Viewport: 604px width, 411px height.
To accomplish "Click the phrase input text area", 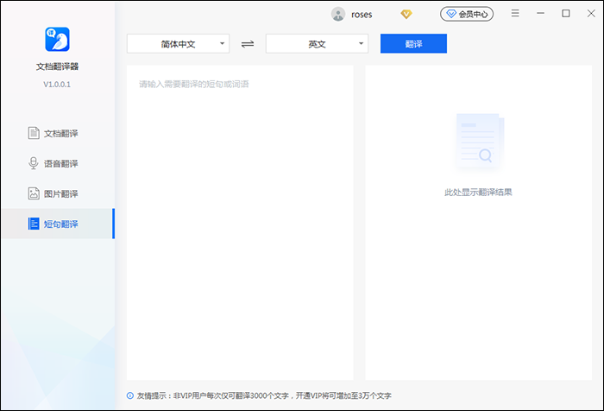I will click(x=240, y=223).
